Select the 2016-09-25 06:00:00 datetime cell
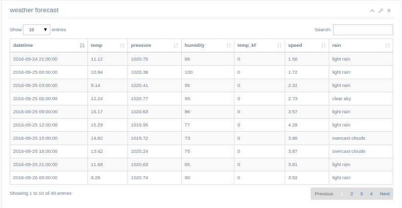402x208 pixels. coord(49,99)
